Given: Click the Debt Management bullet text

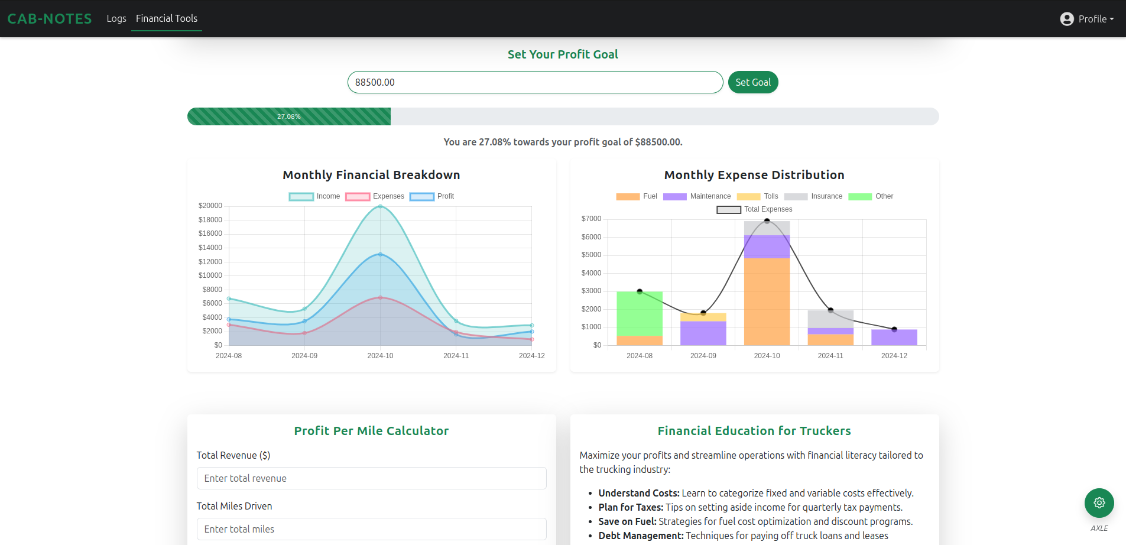Looking at the screenshot, I should (x=743, y=536).
